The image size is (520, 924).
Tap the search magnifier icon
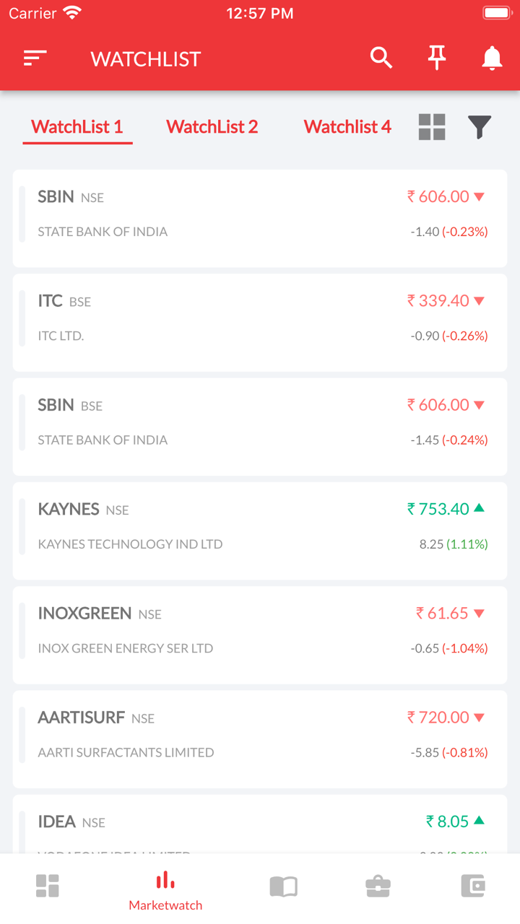pos(381,58)
